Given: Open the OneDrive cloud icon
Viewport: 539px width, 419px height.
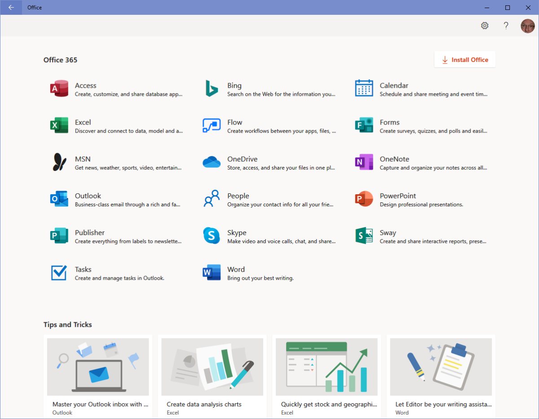Looking at the screenshot, I should (x=212, y=162).
